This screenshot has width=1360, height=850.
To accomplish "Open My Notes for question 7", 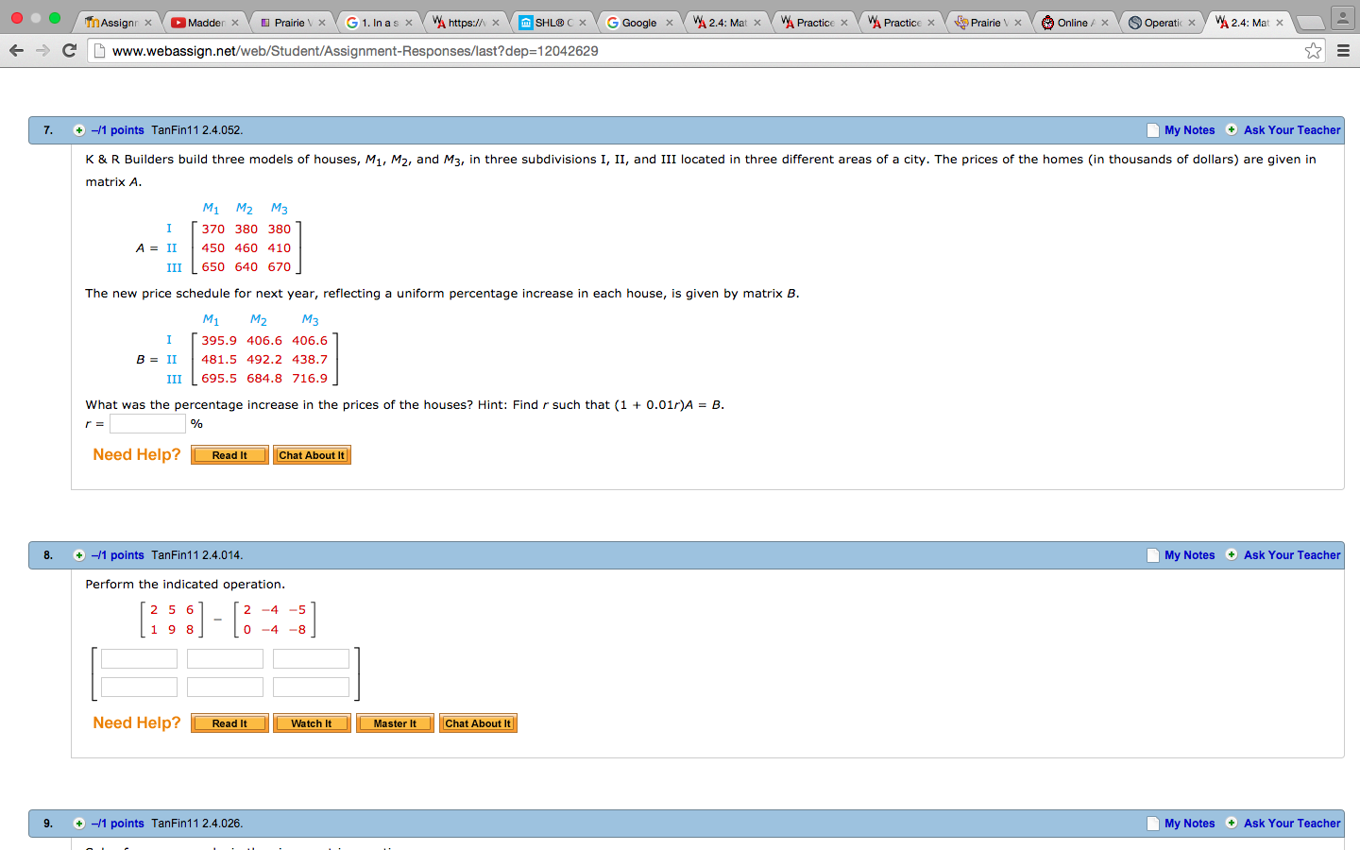I will pos(1189,130).
